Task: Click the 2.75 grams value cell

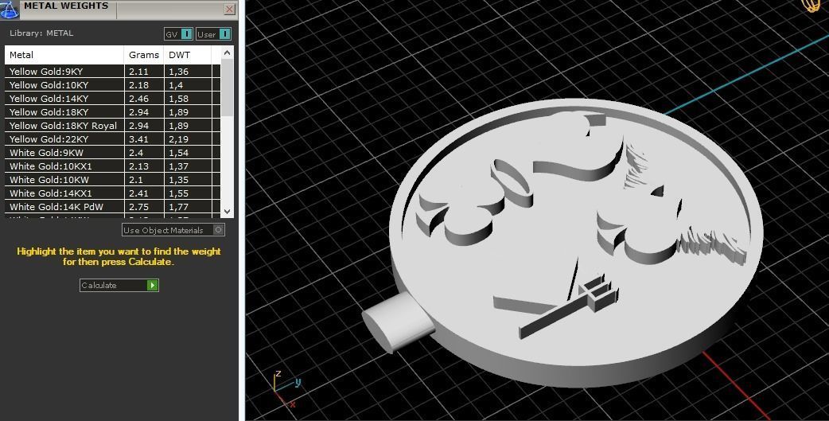Action: coord(144,207)
